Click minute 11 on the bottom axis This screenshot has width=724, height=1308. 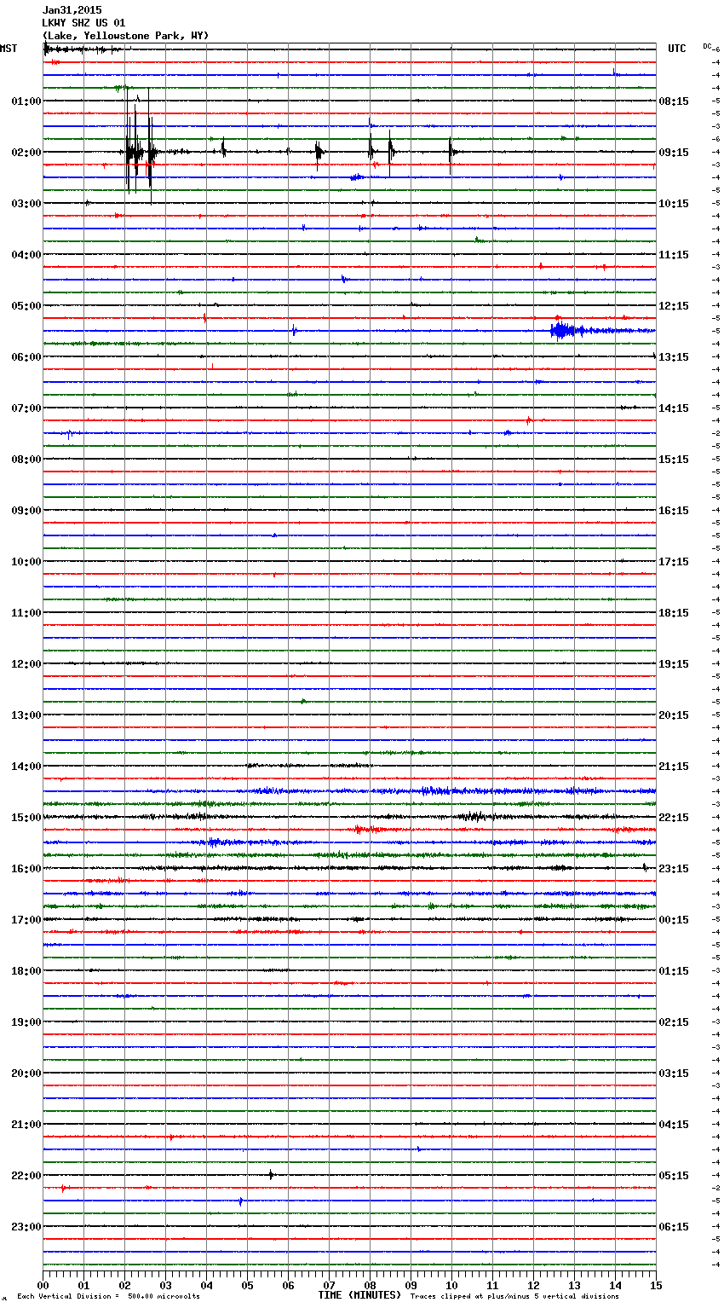[x=492, y=1285]
